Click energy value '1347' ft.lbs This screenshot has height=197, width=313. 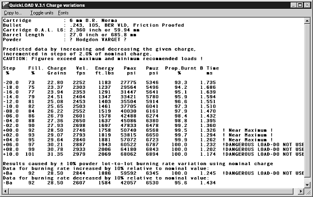(105, 97)
